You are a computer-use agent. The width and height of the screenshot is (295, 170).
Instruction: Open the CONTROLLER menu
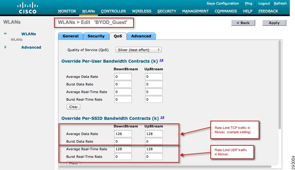point(113,11)
